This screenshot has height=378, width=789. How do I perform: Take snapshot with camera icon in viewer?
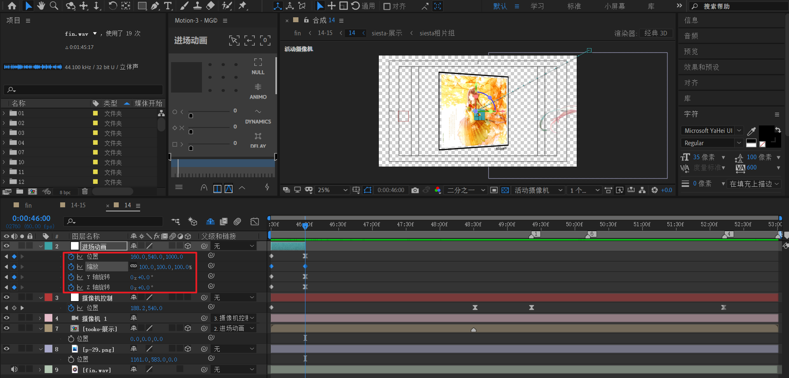[415, 190]
